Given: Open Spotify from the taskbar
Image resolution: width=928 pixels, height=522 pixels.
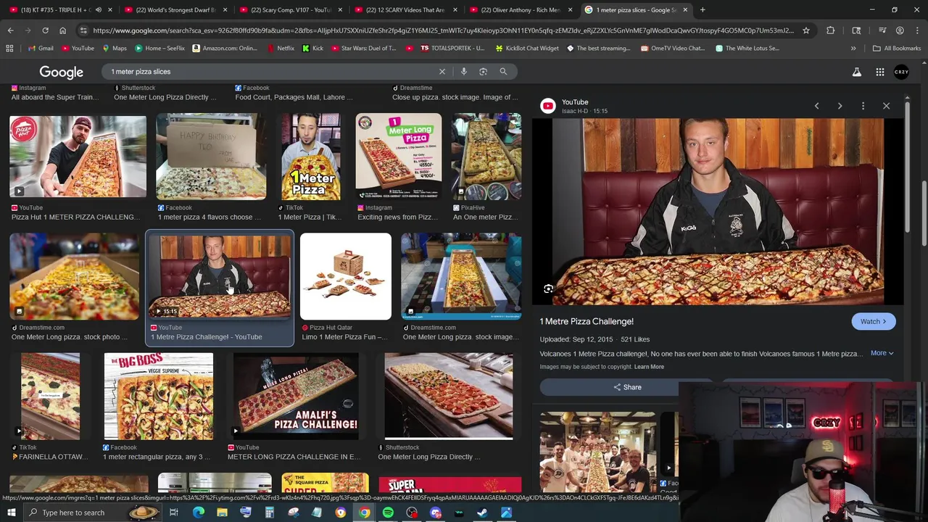Looking at the screenshot, I should click(388, 513).
